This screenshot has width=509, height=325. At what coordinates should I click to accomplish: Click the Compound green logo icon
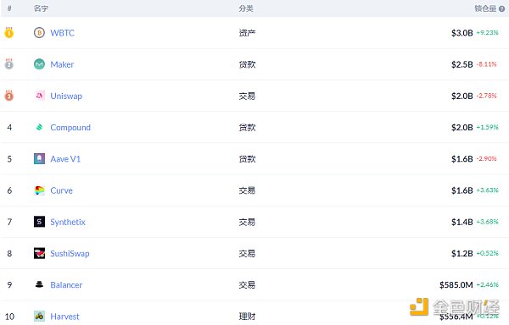click(39, 127)
